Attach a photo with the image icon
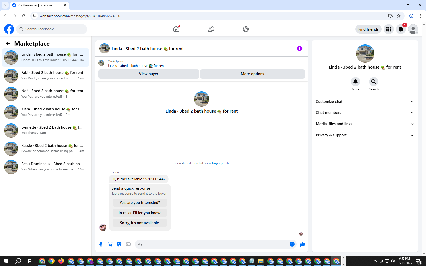 110,244
